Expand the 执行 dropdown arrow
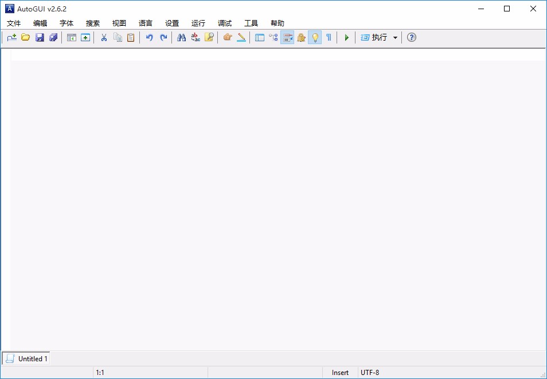 click(x=395, y=37)
